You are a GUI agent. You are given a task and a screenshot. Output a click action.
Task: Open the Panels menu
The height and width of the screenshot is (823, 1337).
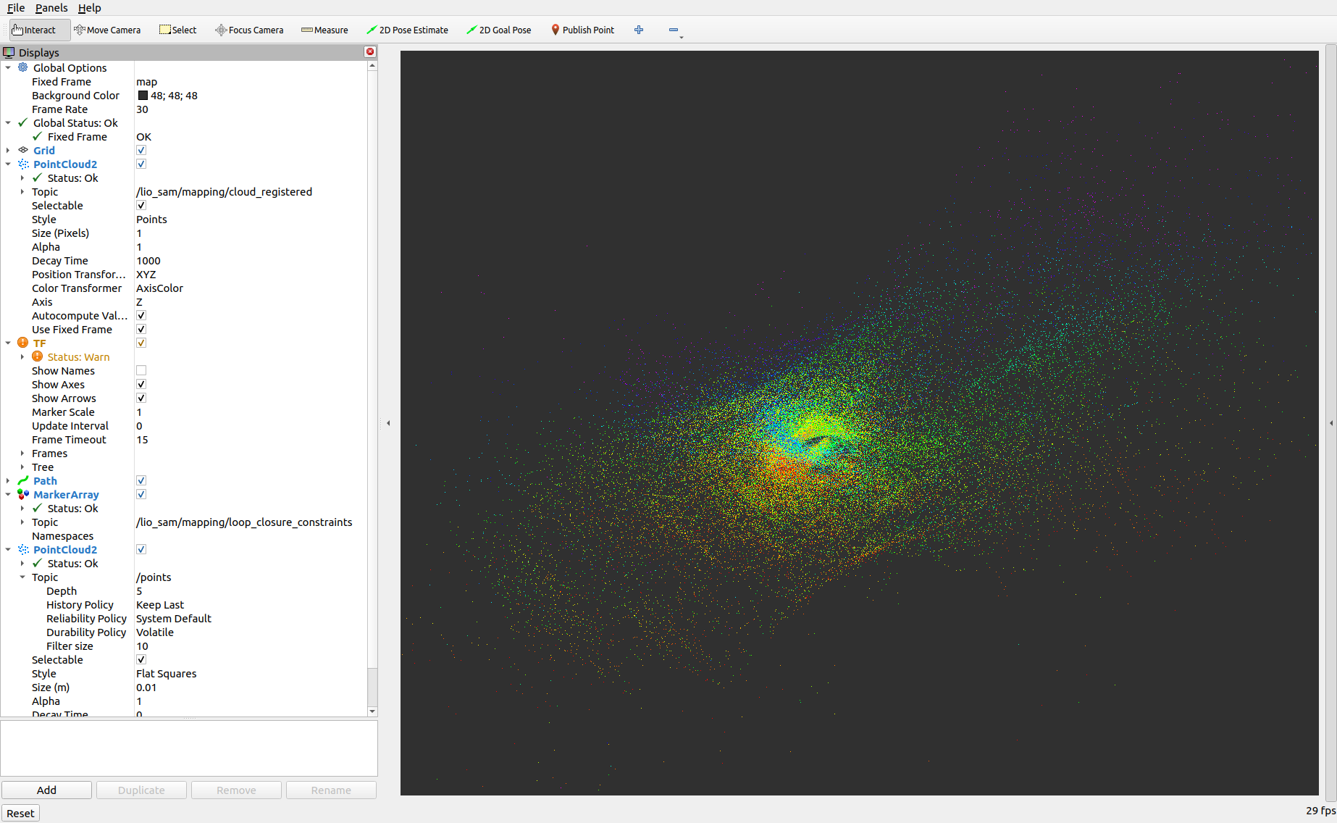(x=51, y=8)
